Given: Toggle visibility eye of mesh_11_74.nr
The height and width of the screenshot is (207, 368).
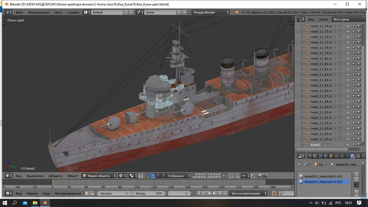Looking at the screenshot, I should click(348, 26).
